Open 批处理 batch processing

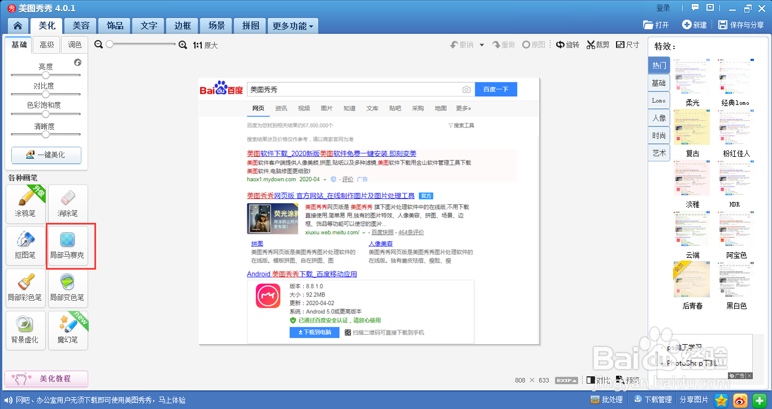[606, 399]
